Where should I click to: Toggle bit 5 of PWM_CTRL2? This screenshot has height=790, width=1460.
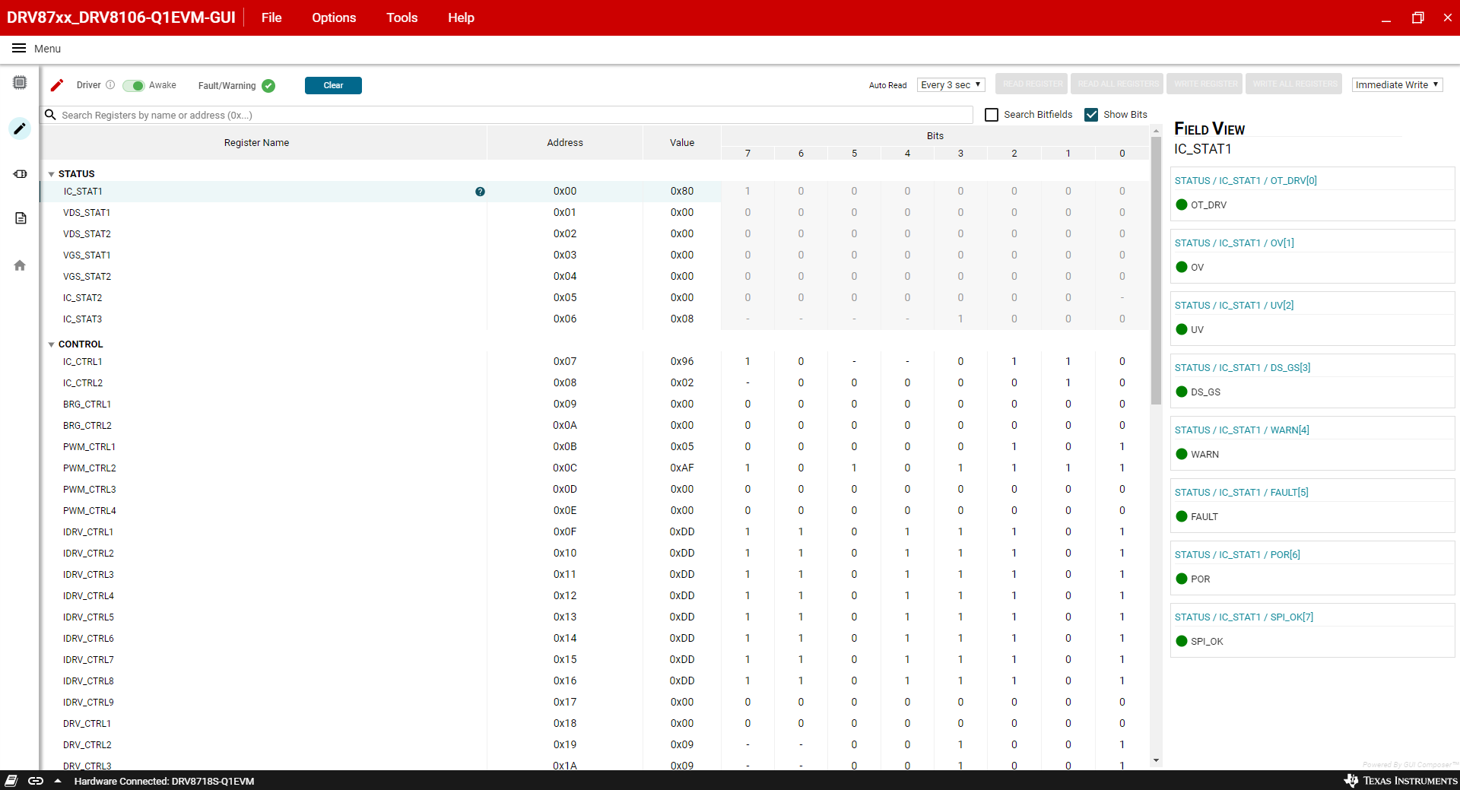[x=854, y=468]
